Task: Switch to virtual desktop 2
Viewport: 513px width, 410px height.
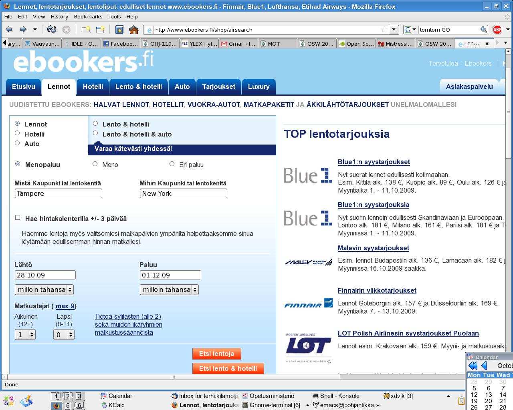Action: tap(68, 396)
